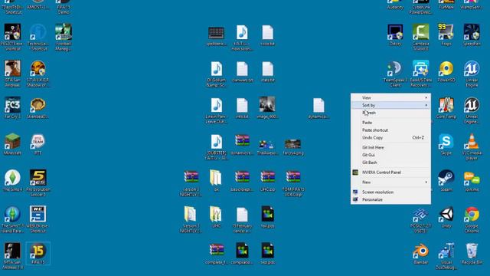The height and width of the screenshot is (276, 490).
Task: Select the stats.txt file
Action: point(267,71)
